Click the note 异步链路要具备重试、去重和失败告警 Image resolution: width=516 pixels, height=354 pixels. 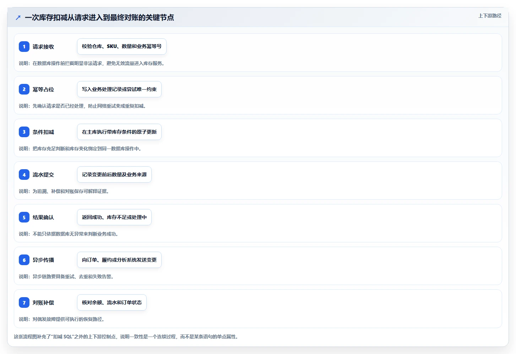tap(66, 277)
